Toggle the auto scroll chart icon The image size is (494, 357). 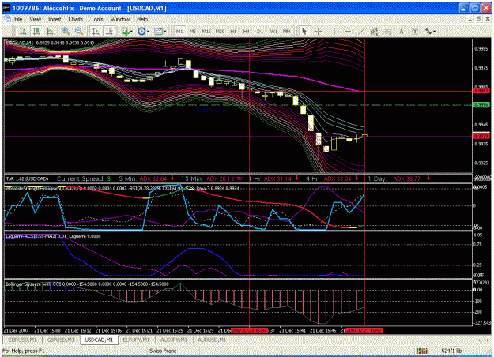click(x=96, y=31)
